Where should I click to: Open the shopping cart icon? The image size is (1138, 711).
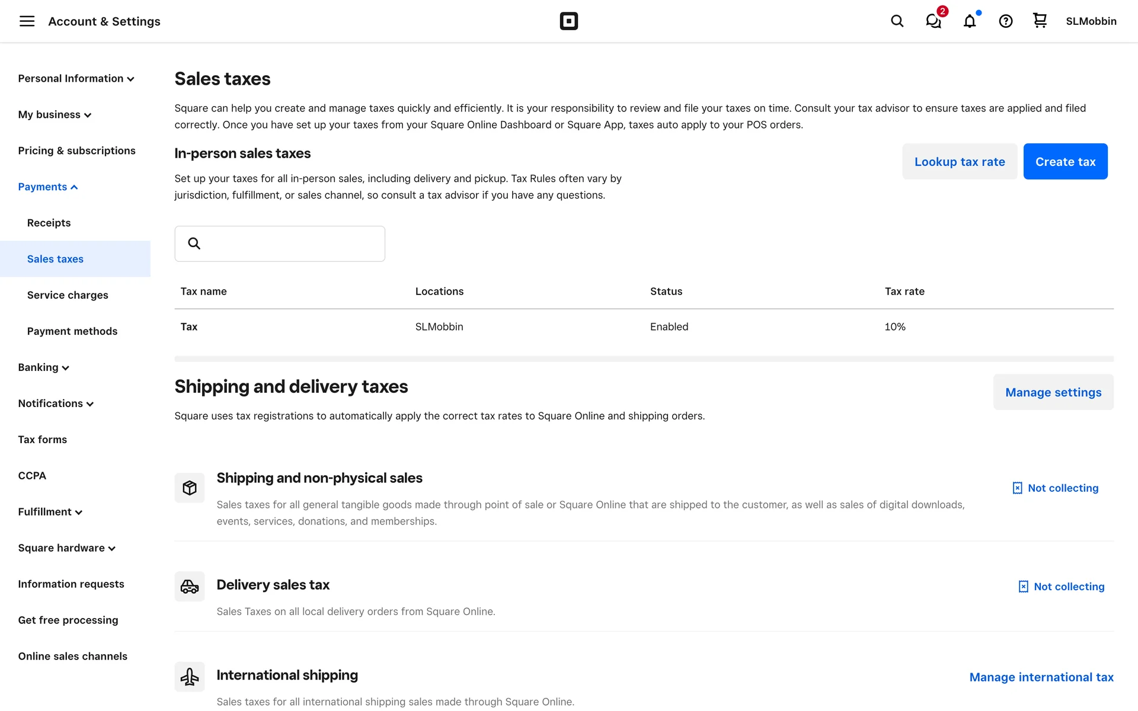point(1040,21)
